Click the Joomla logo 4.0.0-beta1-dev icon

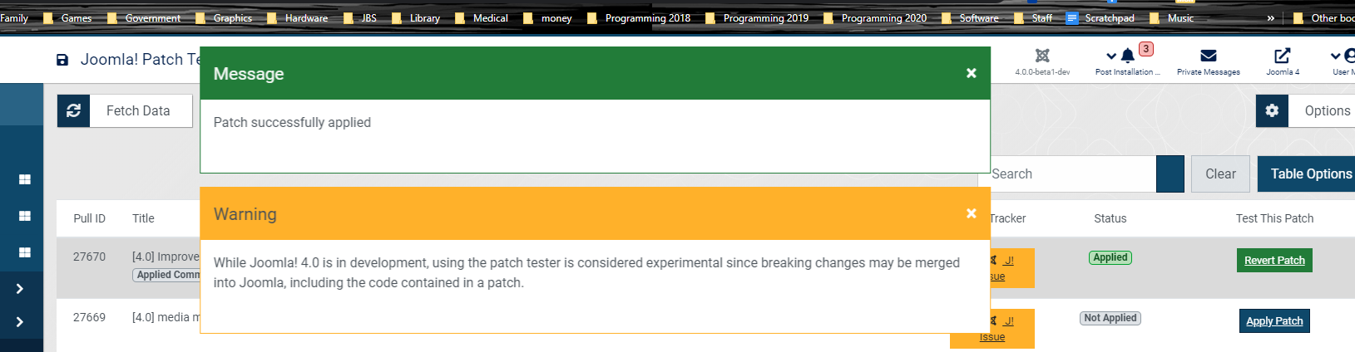[x=1042, y=56]
